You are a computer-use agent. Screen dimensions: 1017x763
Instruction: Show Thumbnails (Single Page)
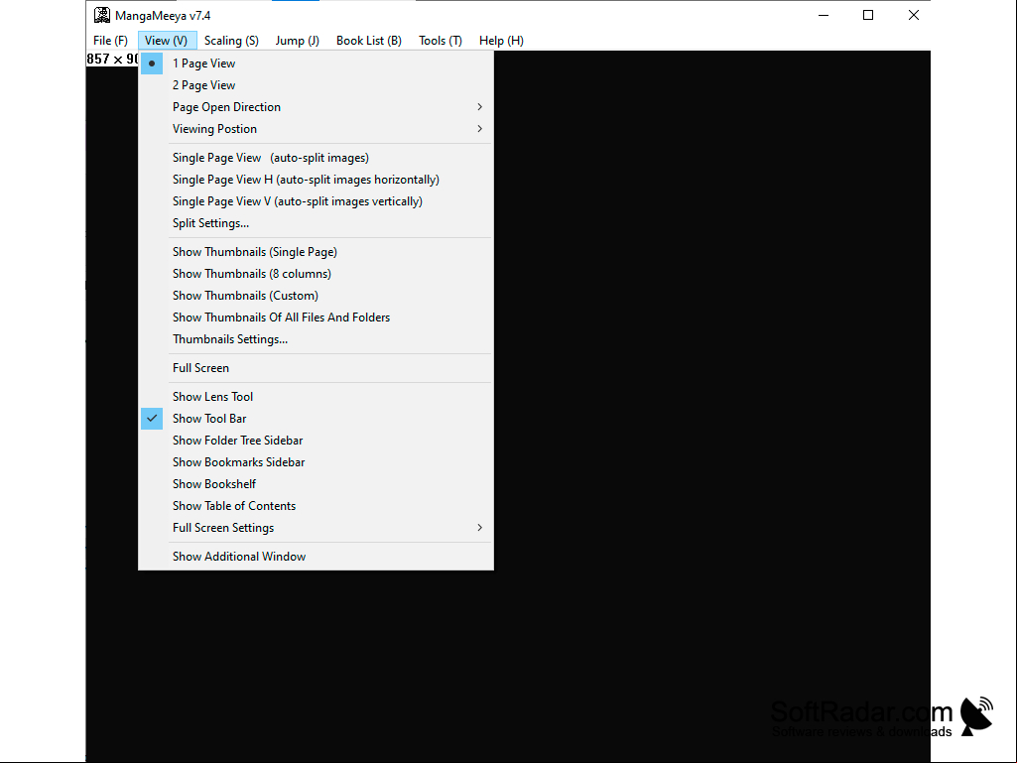316,252
